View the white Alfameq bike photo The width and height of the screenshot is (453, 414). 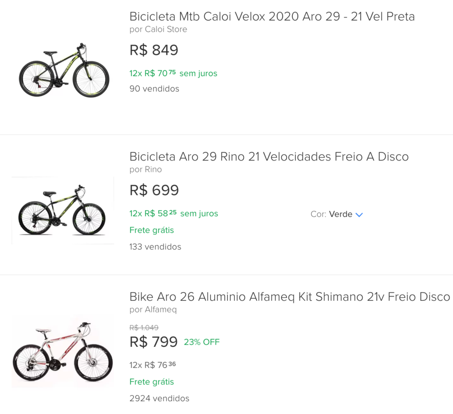pos(62,351)
